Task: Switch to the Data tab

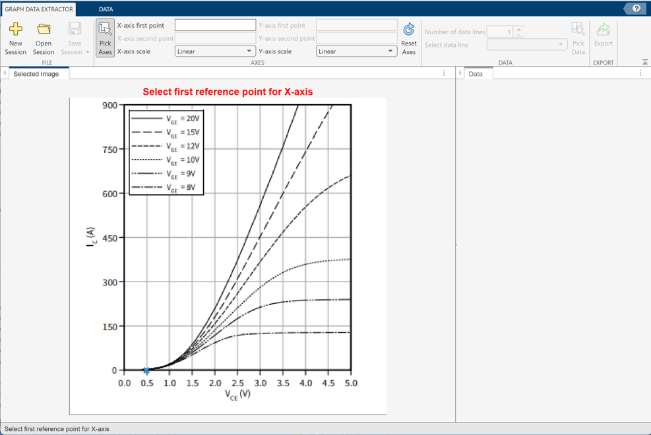Action: tap(477, 73)
